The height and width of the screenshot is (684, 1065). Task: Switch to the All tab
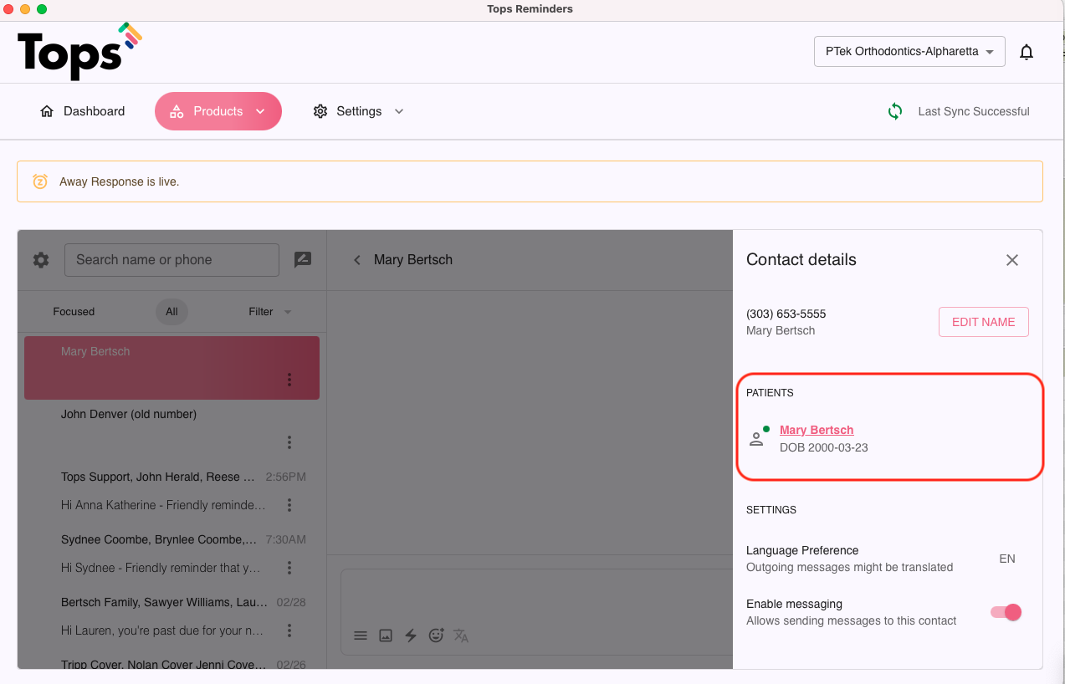172,312
